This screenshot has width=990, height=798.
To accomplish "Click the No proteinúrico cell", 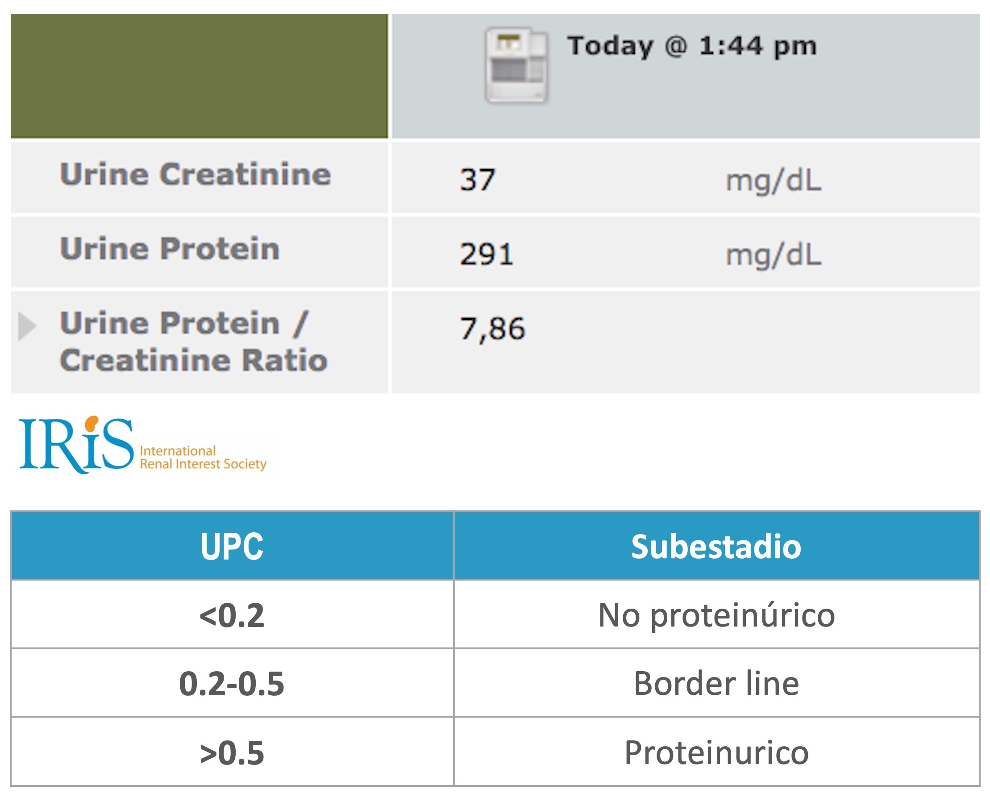I will [716, 614].
